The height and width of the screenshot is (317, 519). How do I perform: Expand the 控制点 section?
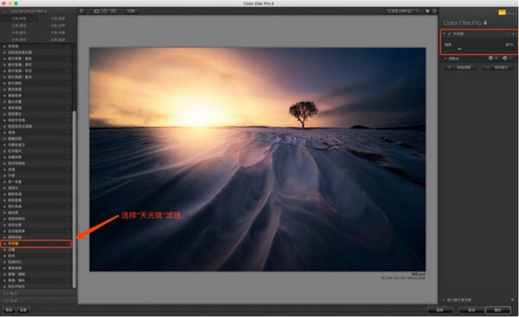tap(445, 59)
